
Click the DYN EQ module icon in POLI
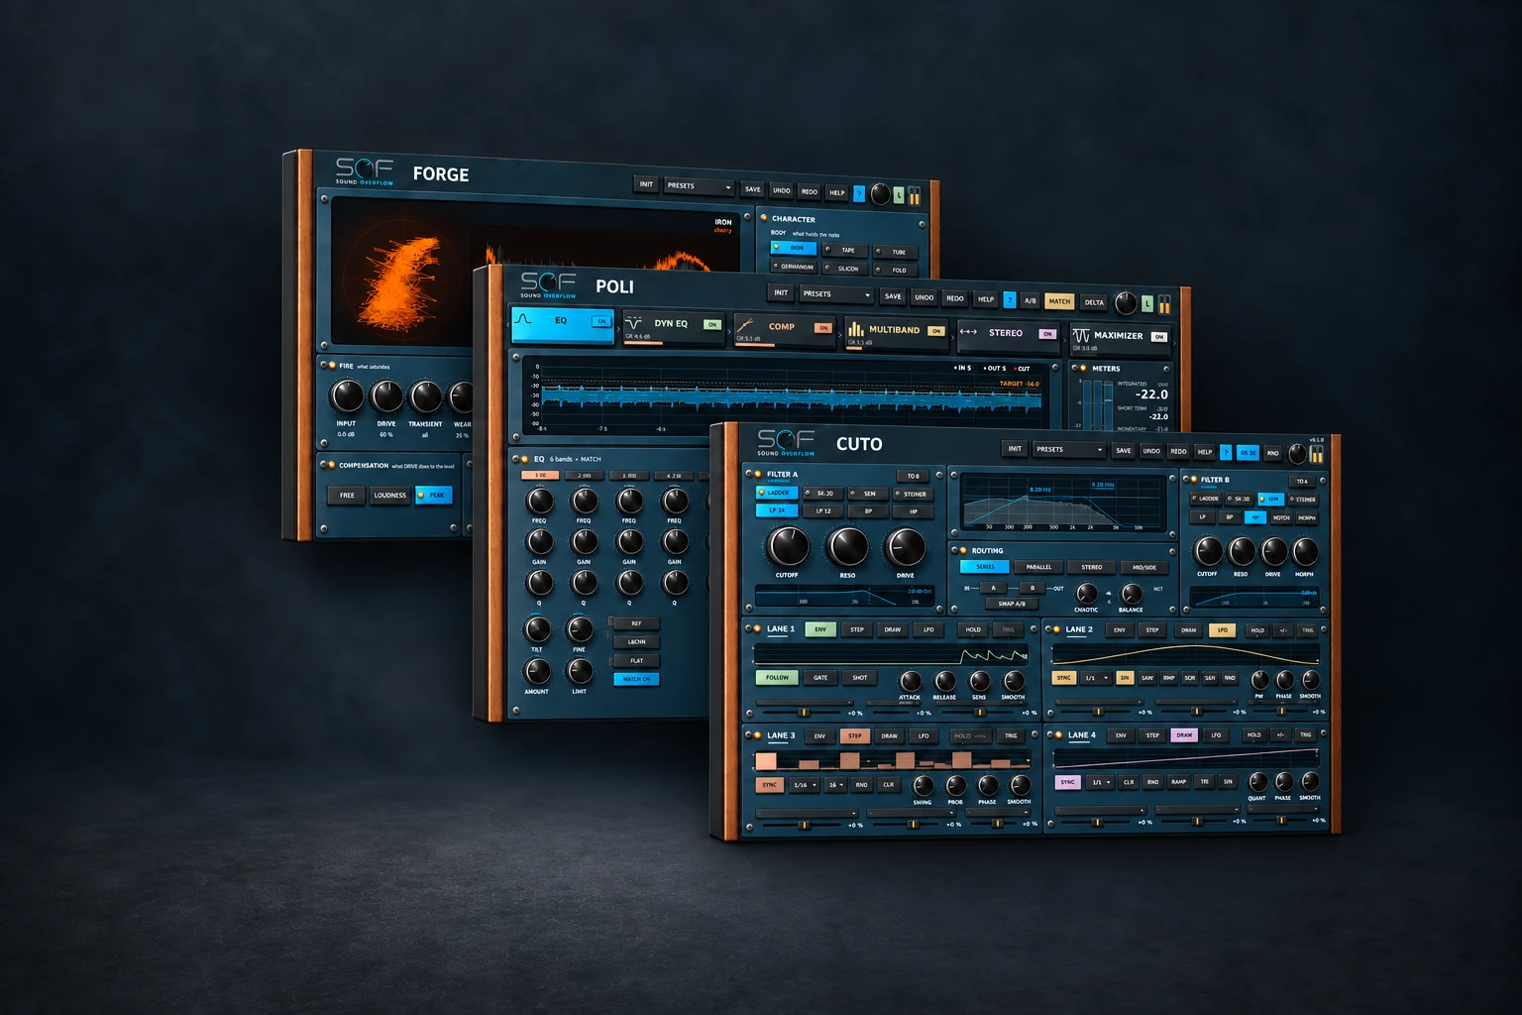pyautogui.click(x=634, y=323)
